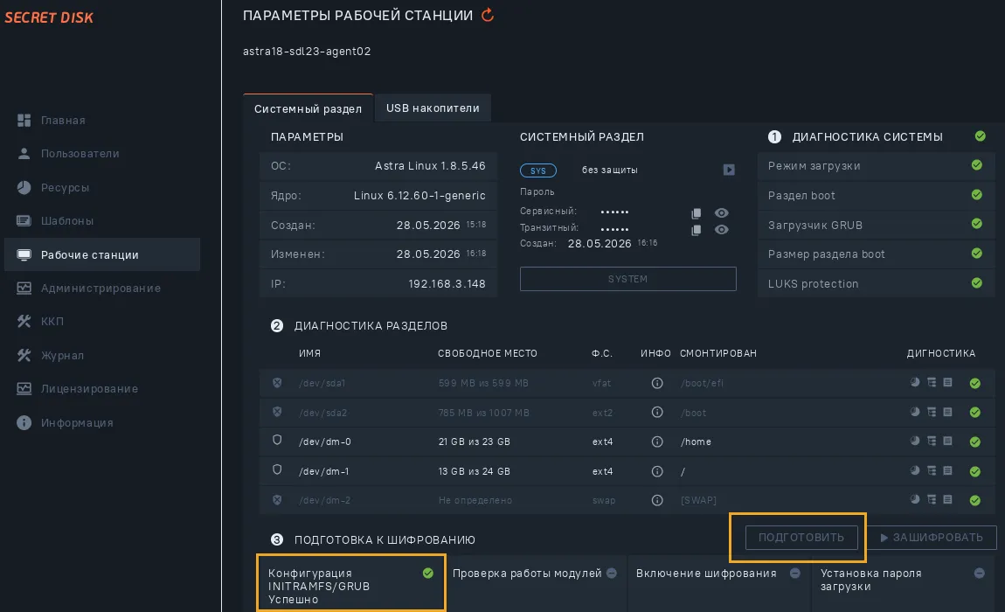Open info for /dev/dm-0
Viewport: 1005px width, 612px height.
(x=657, y=442)
